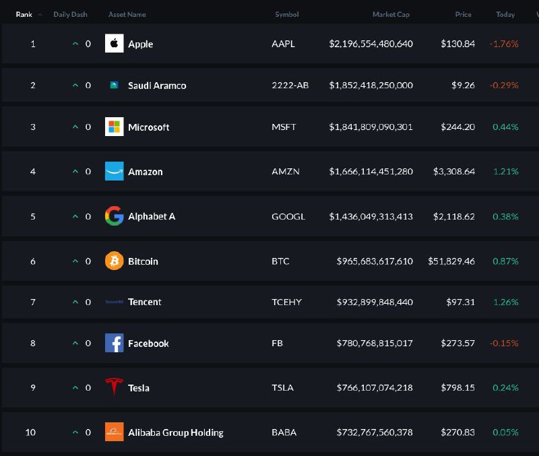Viewport: 539px width, 456px height.
Task: Open the Tesla asset name link
Action: tap(139, 388)
